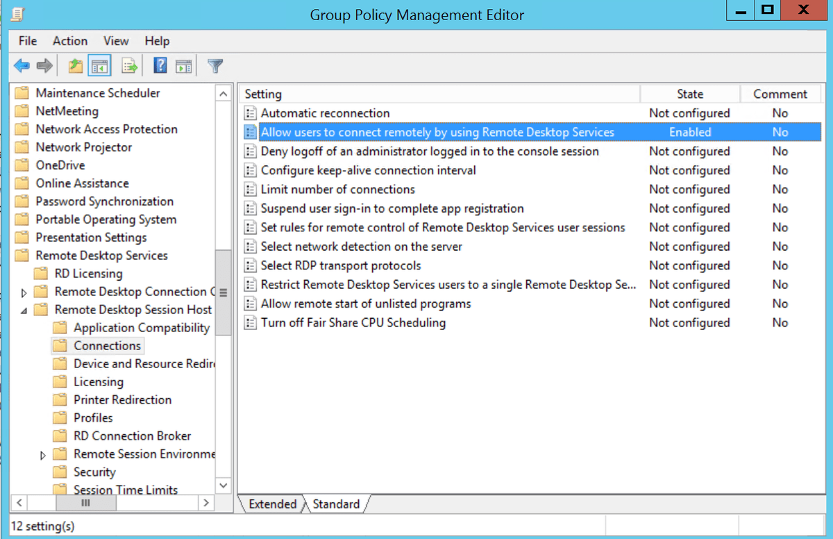Image resolution: width=833 pixels, height=539 pixels.
Task: Click the folder icon beside Printer Redirection
Action: click(x=61, y=400)
